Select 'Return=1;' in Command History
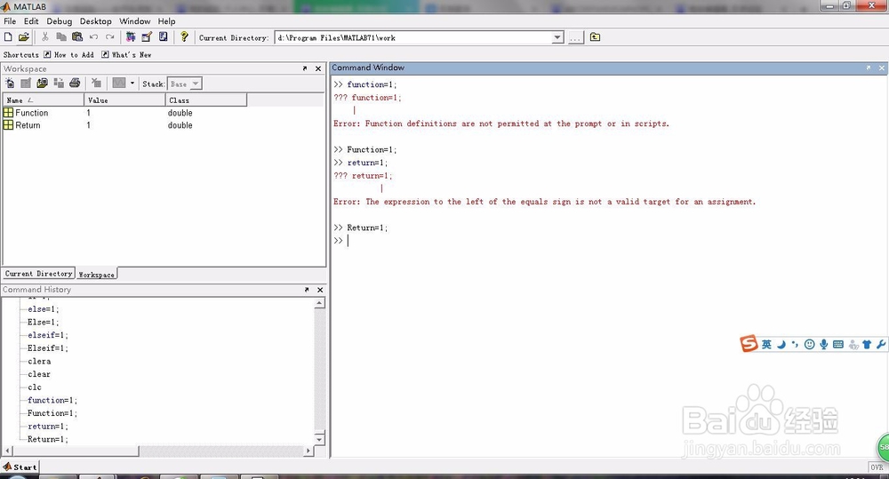This screenshot has width=889, height=479. (48, 439)
